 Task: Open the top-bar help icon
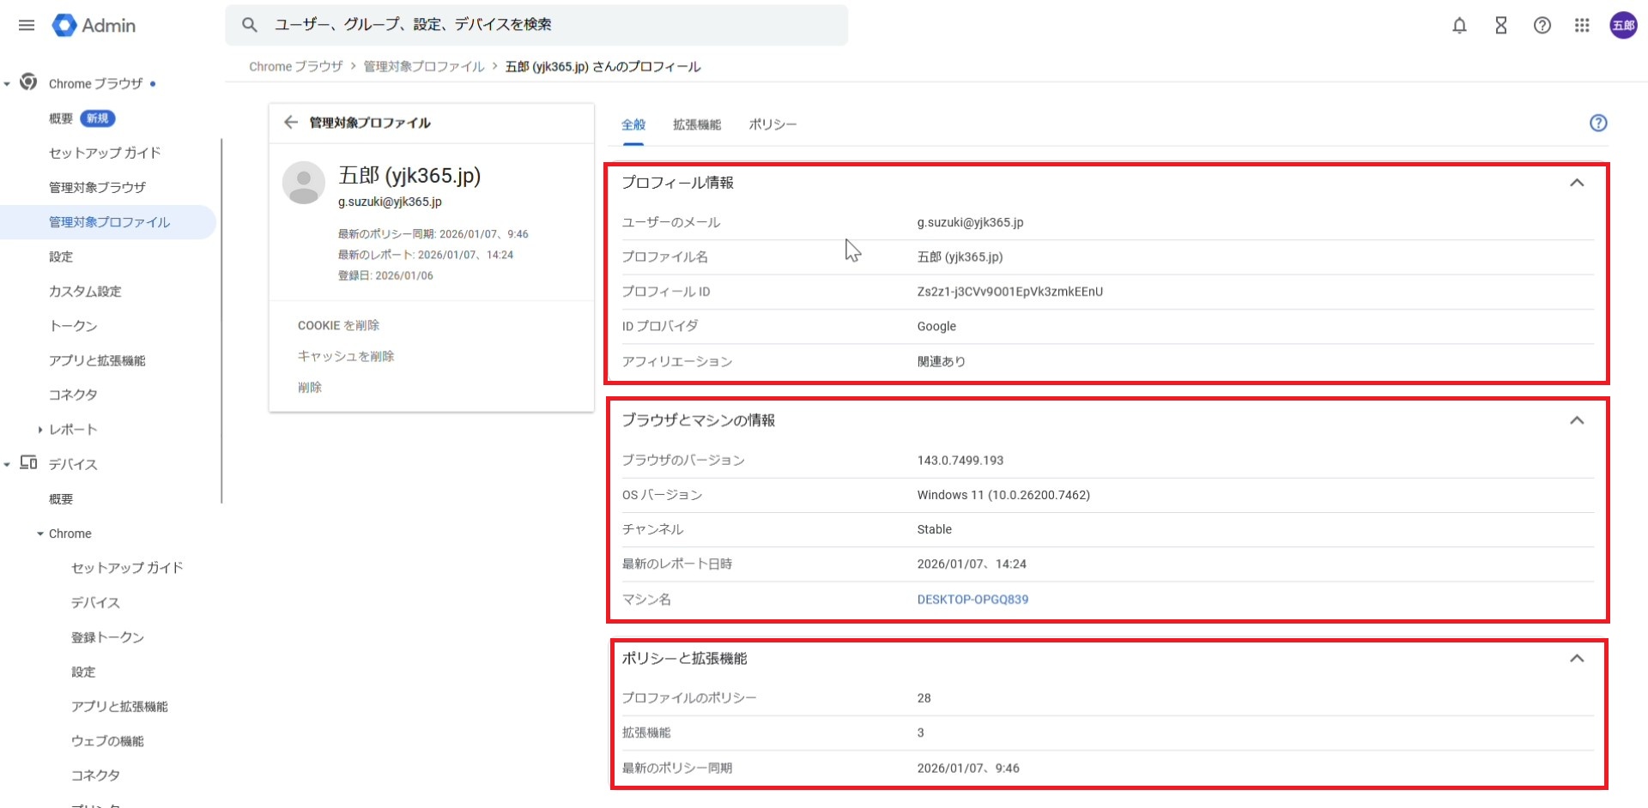(x=1542, y=26)
